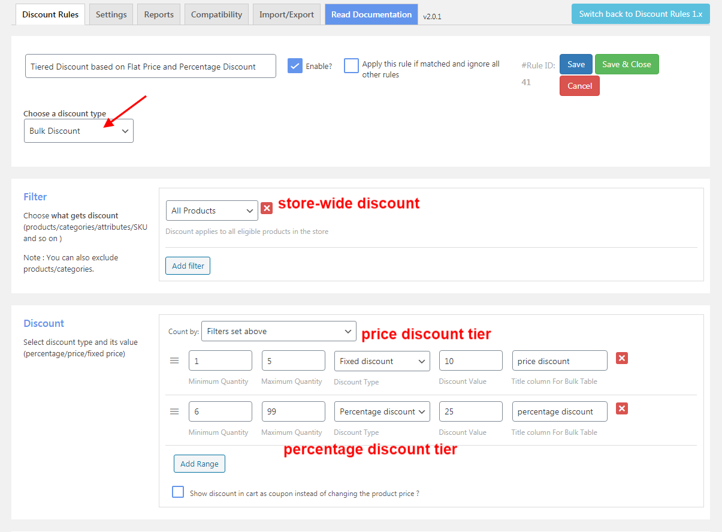This screenshot has width=722, height=532.
Task: Click the drag handle beside the second quantity range
Action: pyautogui.click(x=174, y=411)
